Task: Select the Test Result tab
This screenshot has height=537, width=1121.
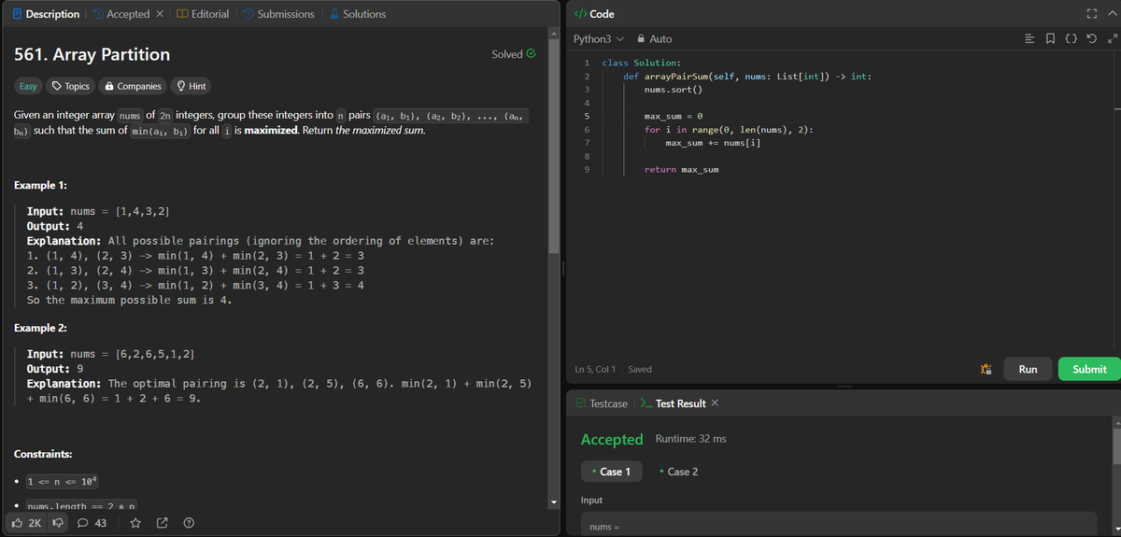Action: pos(673,403)
